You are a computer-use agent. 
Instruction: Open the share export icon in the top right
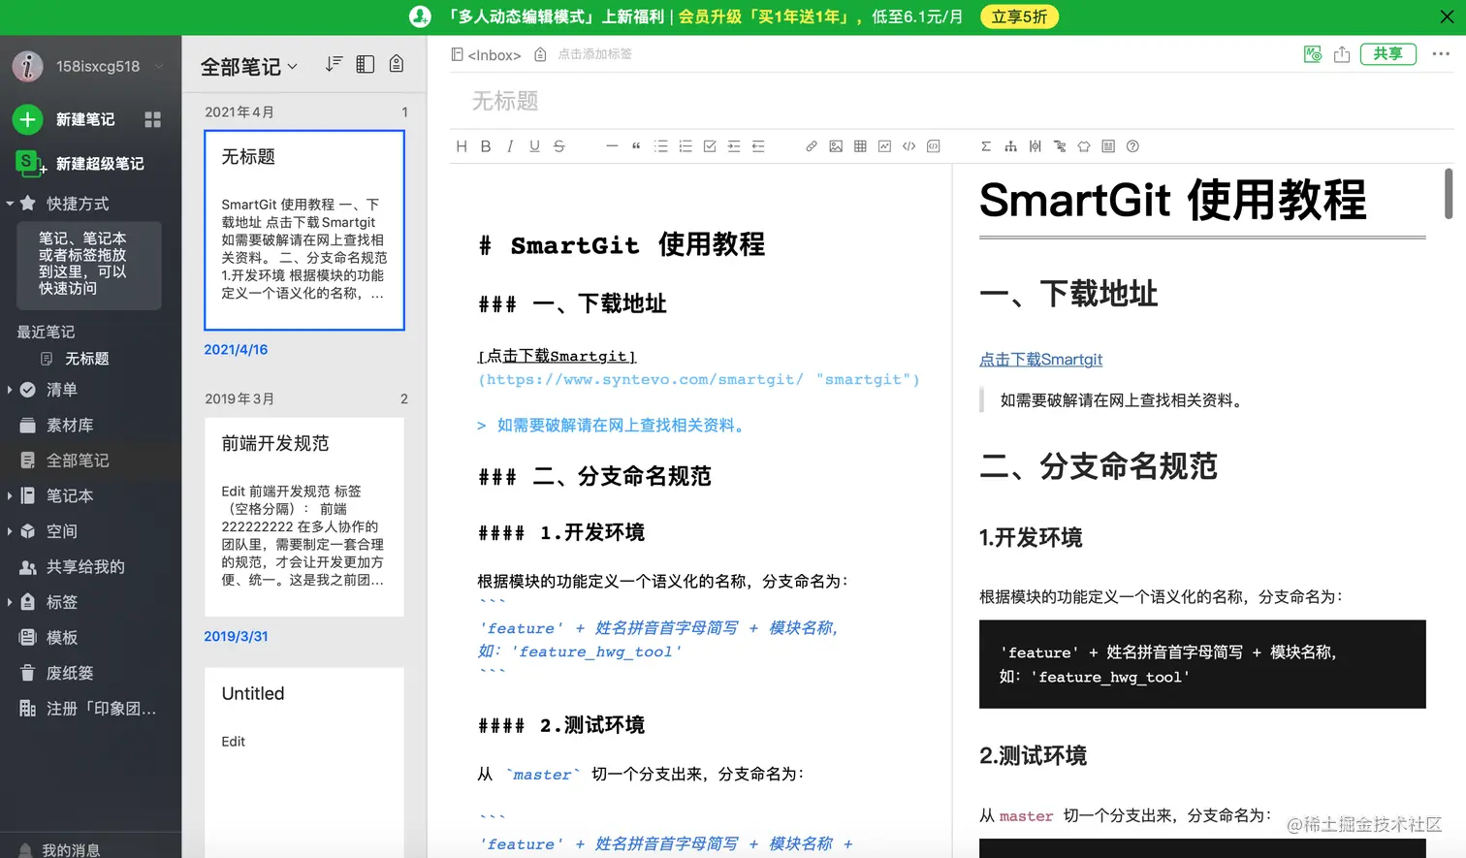[x=1342, y=54]
